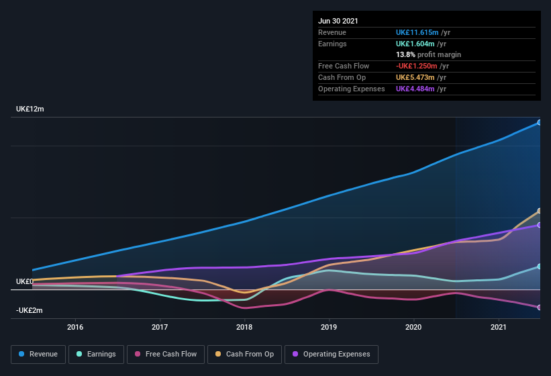Click the Cash From Op tooltip label
The width and height of the screenshot is (551, 376).
tap(342, 77)
